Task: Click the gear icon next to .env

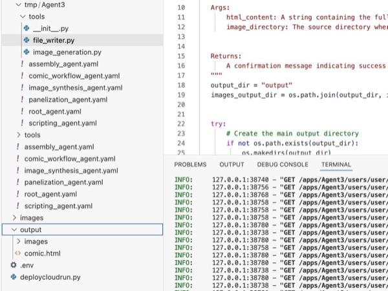Action: 13,265
